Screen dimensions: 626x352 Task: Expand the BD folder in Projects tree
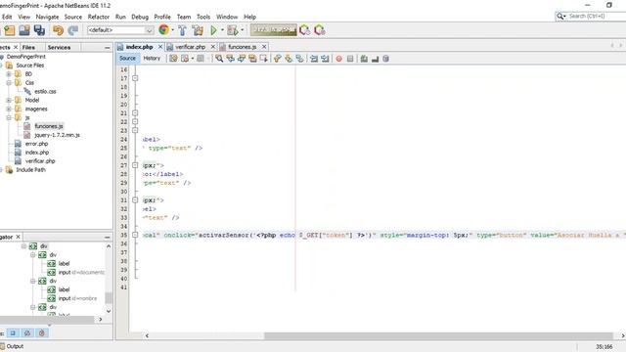point(9,74)
